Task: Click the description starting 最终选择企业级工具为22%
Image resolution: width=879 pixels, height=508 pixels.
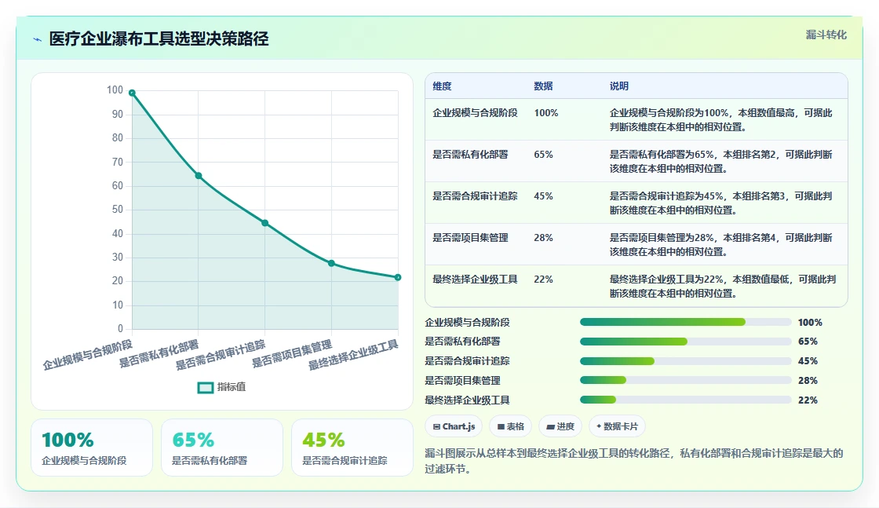Action: [723, 287]
